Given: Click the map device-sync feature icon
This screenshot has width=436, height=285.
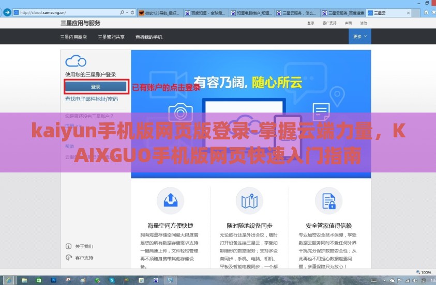Looking at the screenshot, I should pos(249,201).
